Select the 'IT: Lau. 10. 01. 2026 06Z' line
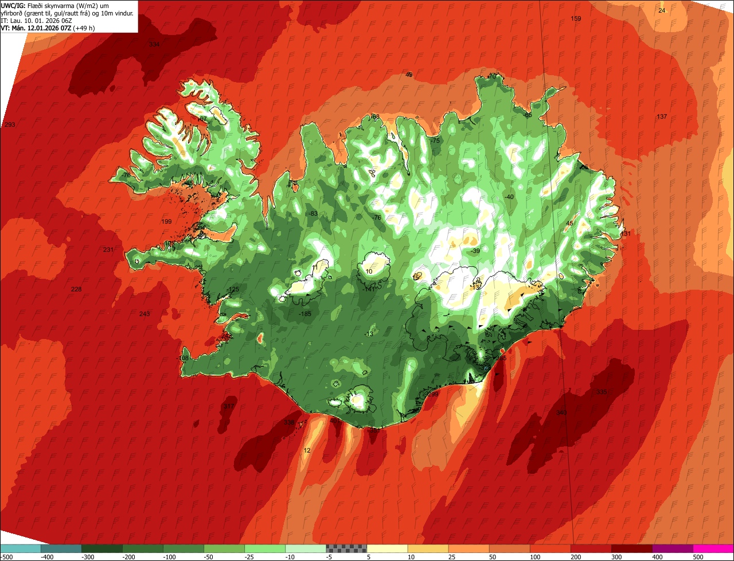 [x=37, y=20]
